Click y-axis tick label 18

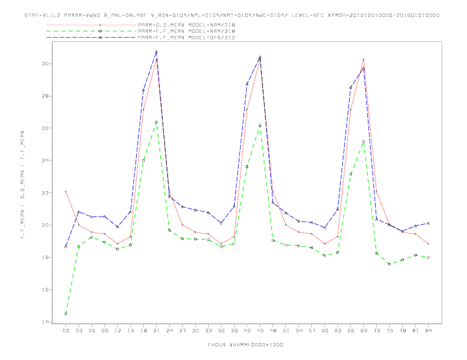click(x=45, y=257)
